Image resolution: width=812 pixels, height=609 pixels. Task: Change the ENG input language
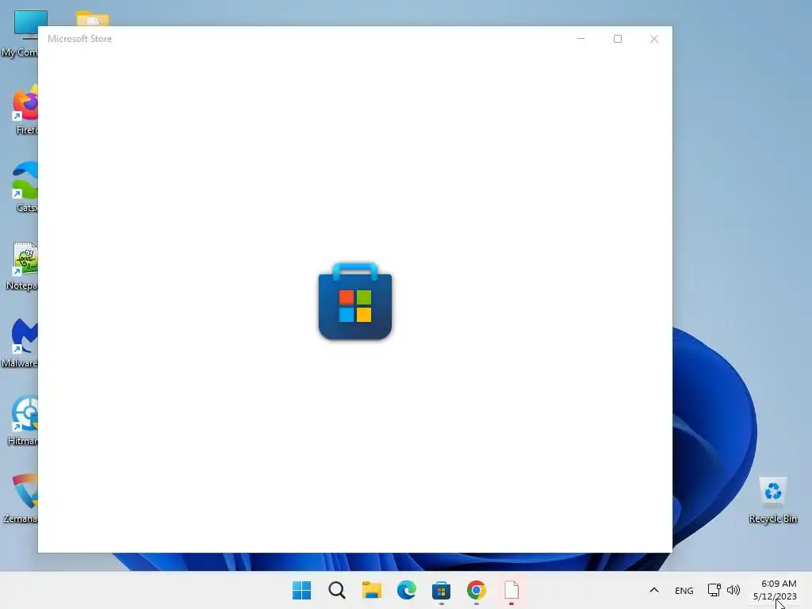684,590
